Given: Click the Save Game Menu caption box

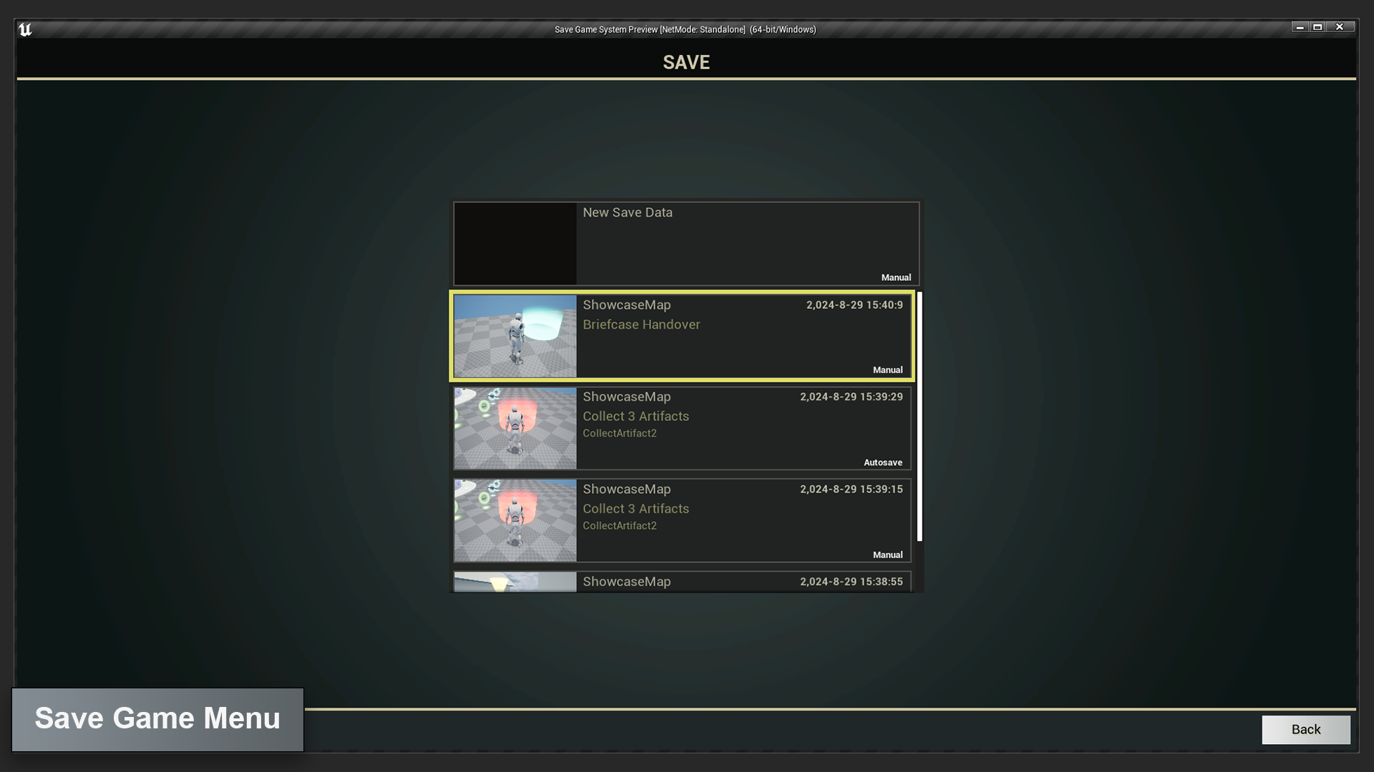Looking at the screenshot, I should pos(157,719).
